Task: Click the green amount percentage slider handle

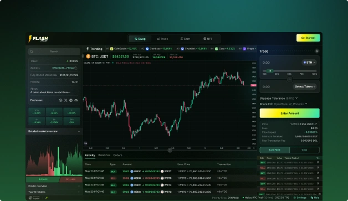Action: coord(270,71)
